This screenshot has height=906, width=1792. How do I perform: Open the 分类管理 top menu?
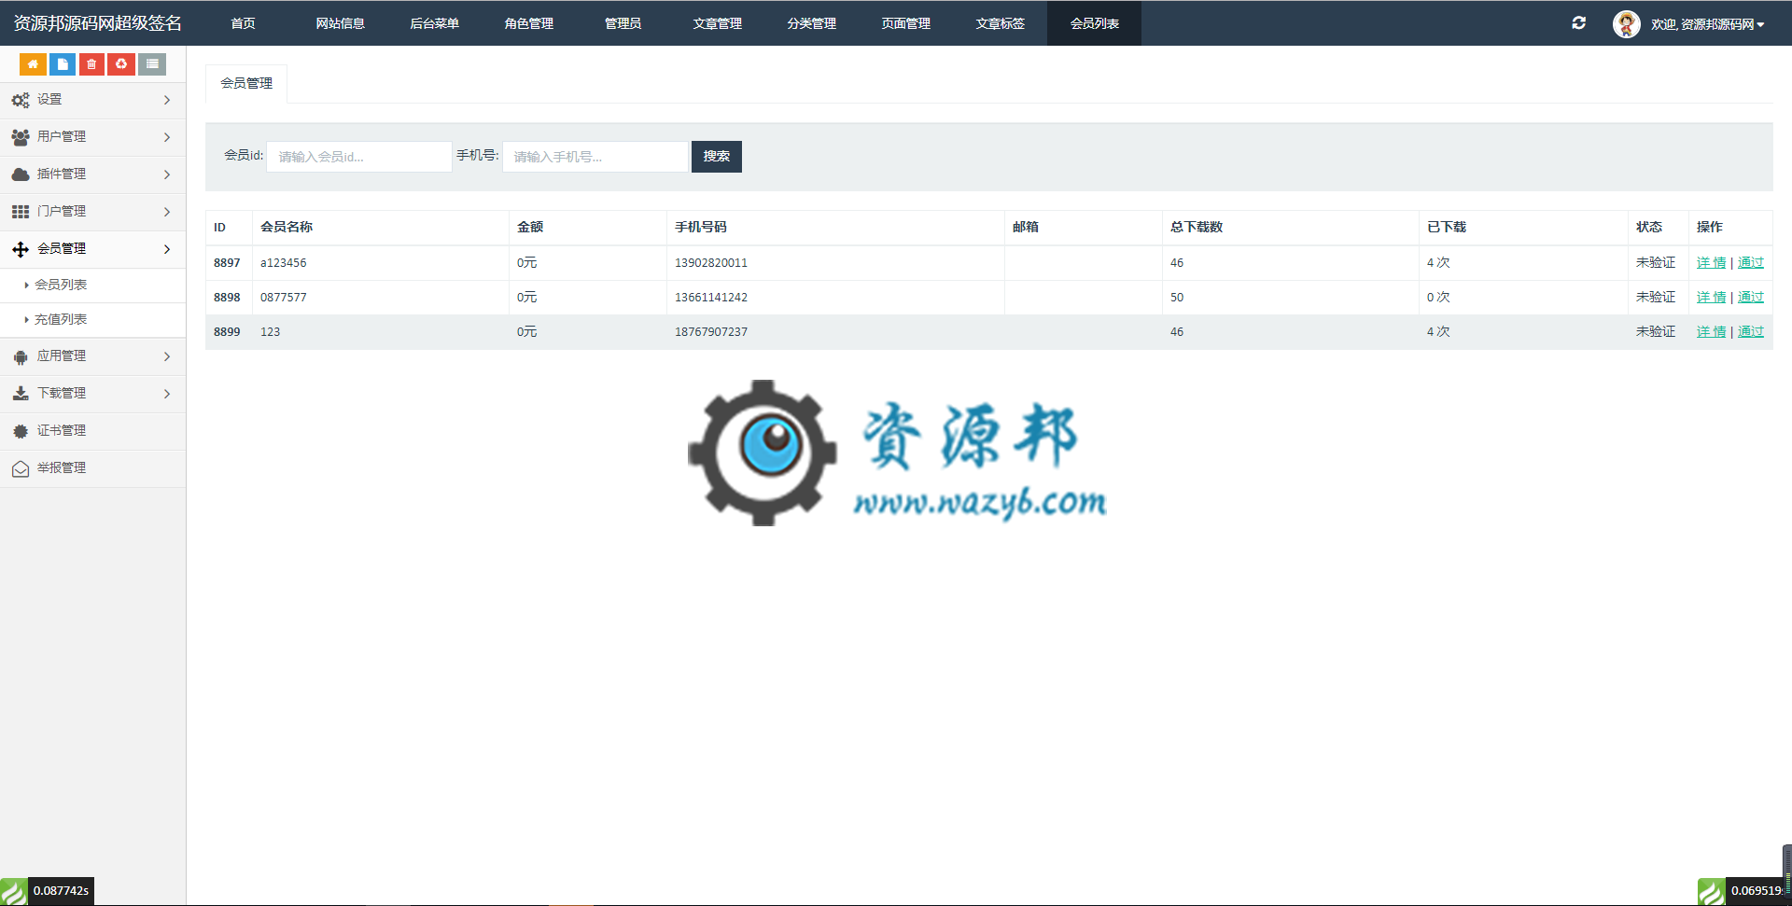[811, 23]
